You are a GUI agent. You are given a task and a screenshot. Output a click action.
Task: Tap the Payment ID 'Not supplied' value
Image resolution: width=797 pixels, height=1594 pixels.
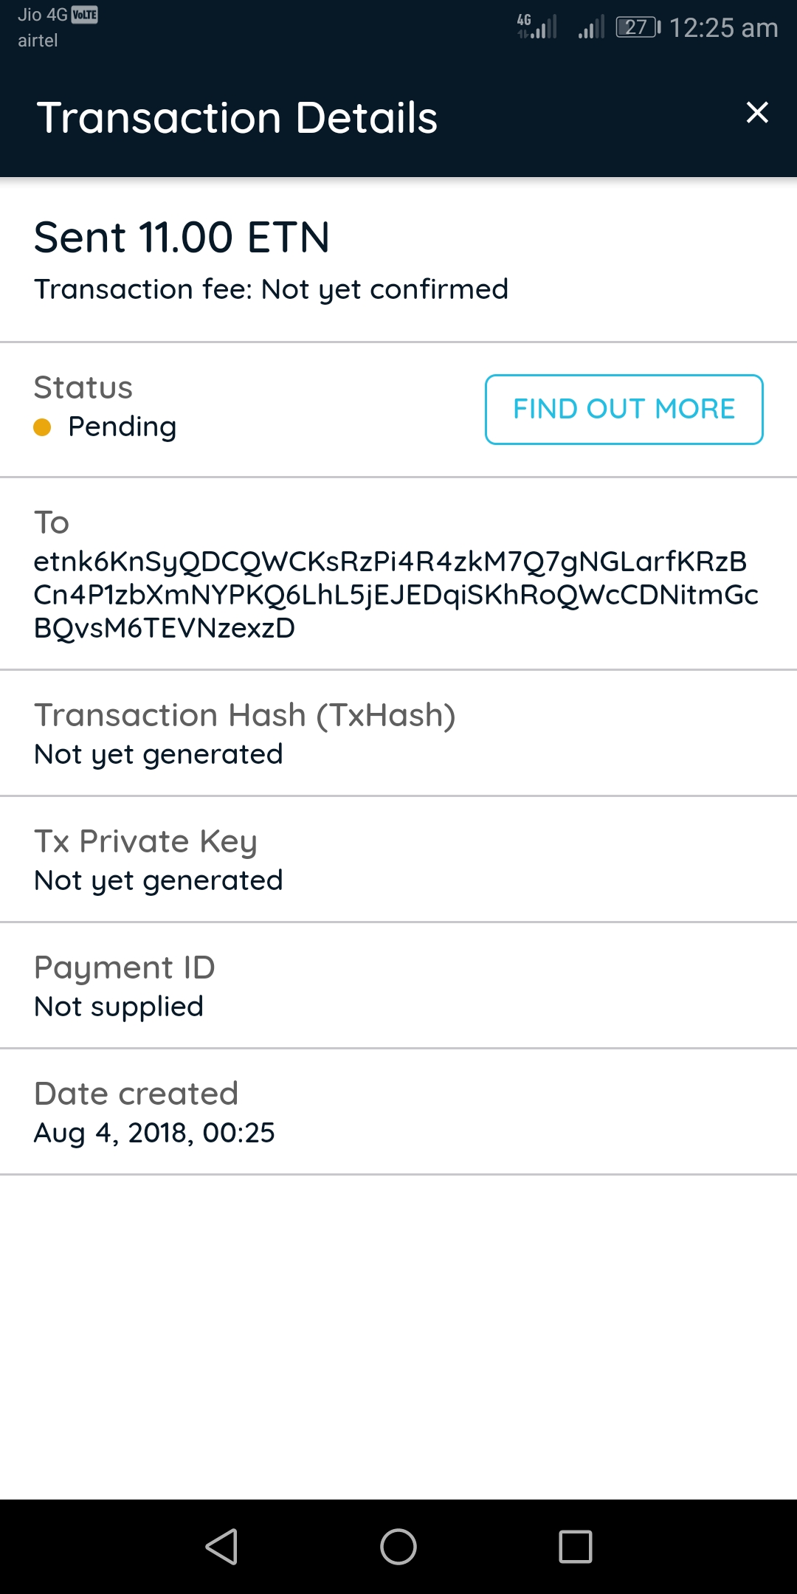click(119, 1007)
